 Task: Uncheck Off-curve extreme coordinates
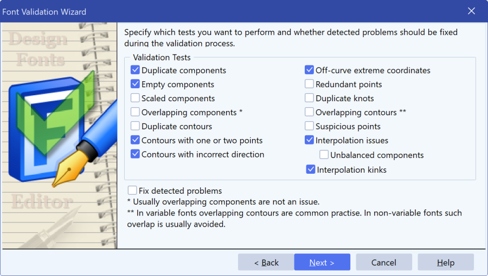coord(309,70)
